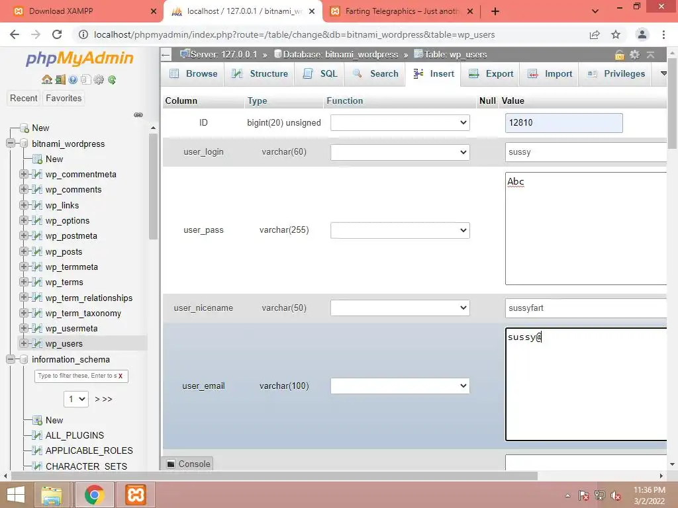The width and height of the screenshot is (678, 508).
Task: Open the Import tab
Action: point(550,74)
